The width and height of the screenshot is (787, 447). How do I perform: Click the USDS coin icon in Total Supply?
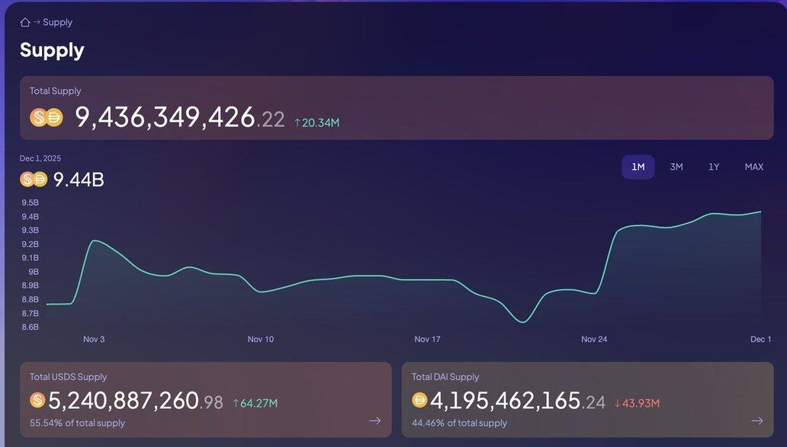coord(38,117)
